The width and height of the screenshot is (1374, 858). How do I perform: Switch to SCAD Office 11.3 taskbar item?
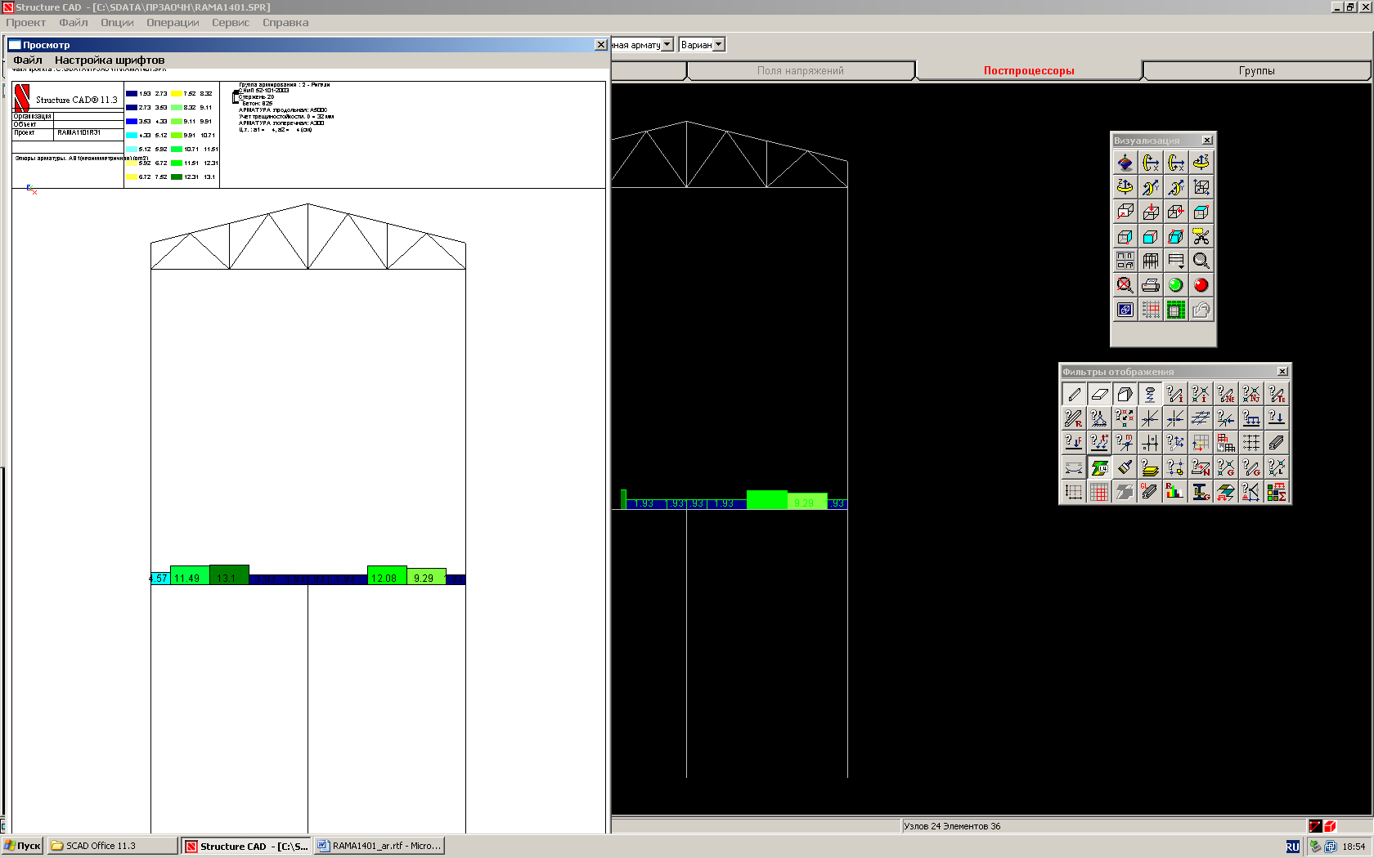tap(112, 846)
